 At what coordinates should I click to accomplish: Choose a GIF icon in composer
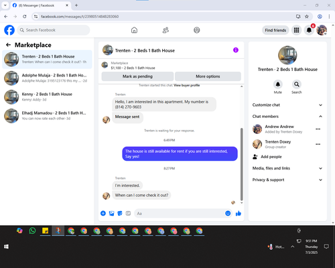[x=128, y=213]
